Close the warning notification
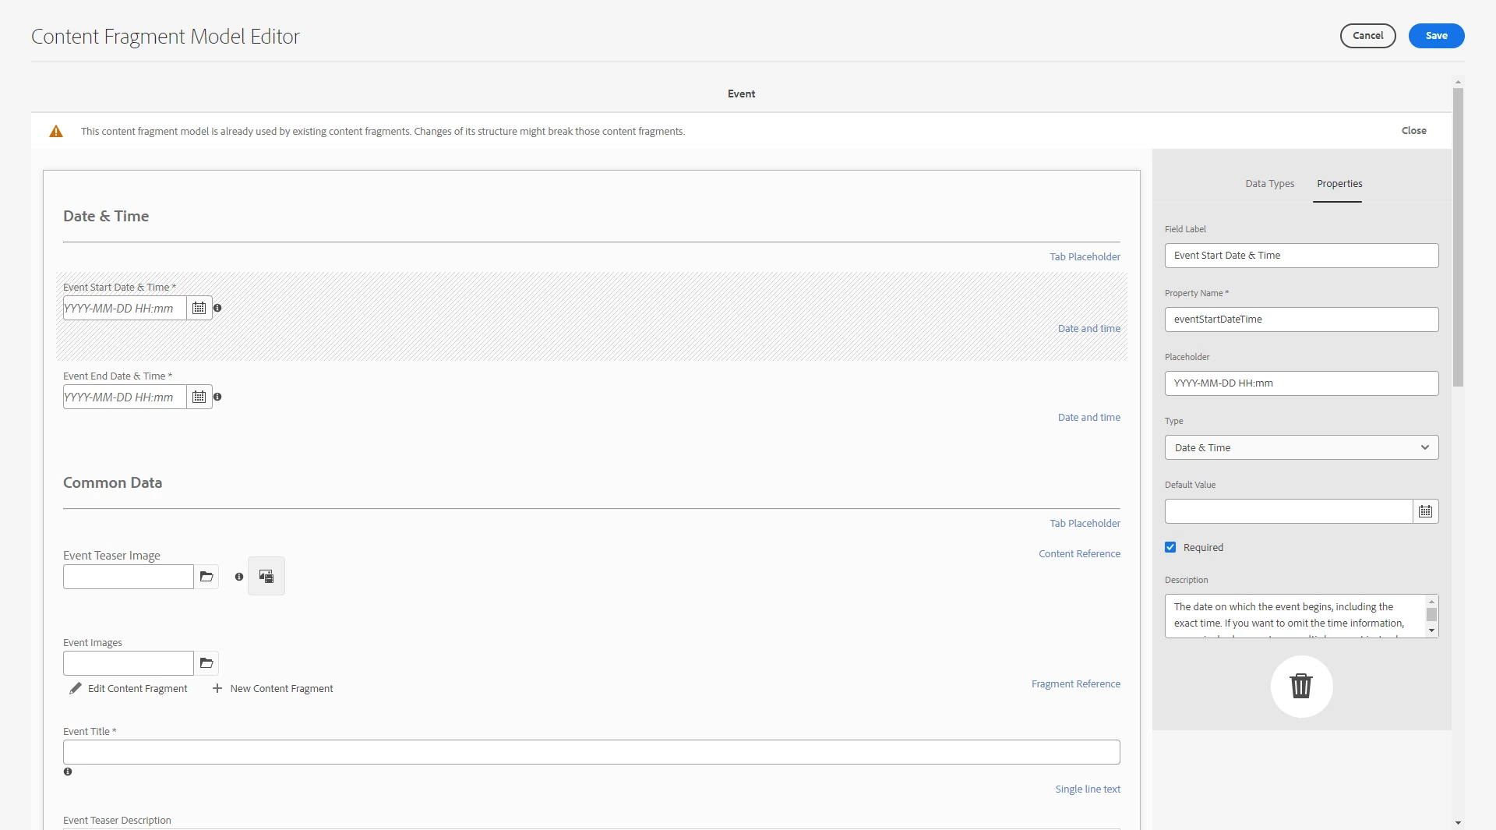This screenshot has width=1496, height=830. pyautogui.click(x=1413, y=130)
